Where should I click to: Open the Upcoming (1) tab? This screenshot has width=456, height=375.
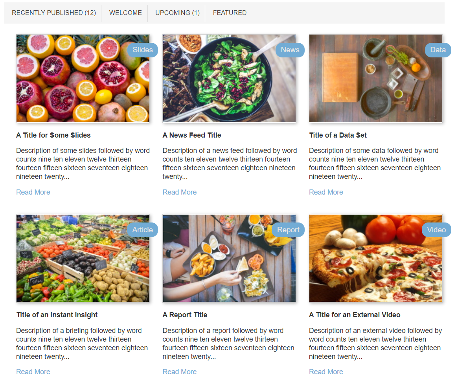coord(177,13)
